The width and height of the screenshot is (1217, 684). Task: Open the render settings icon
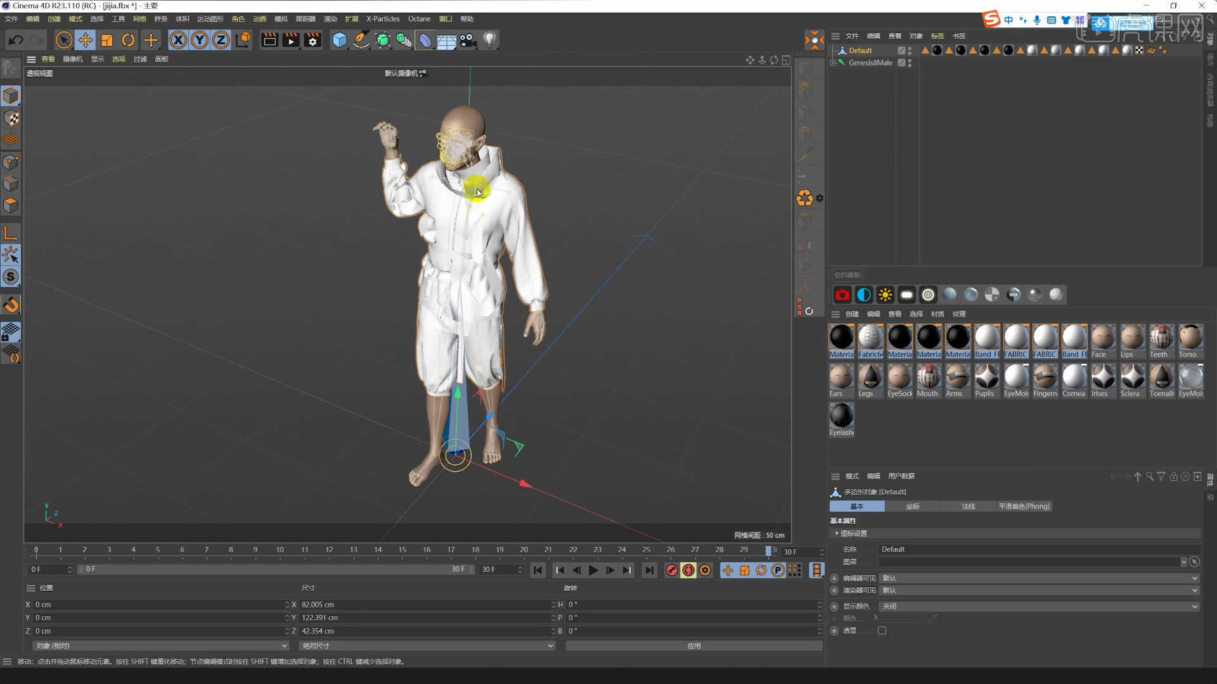312,40
